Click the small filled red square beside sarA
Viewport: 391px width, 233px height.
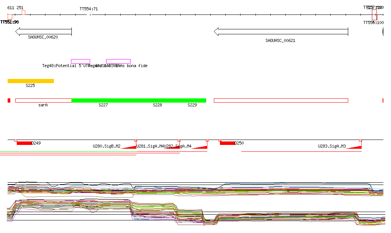coord(9,100)
